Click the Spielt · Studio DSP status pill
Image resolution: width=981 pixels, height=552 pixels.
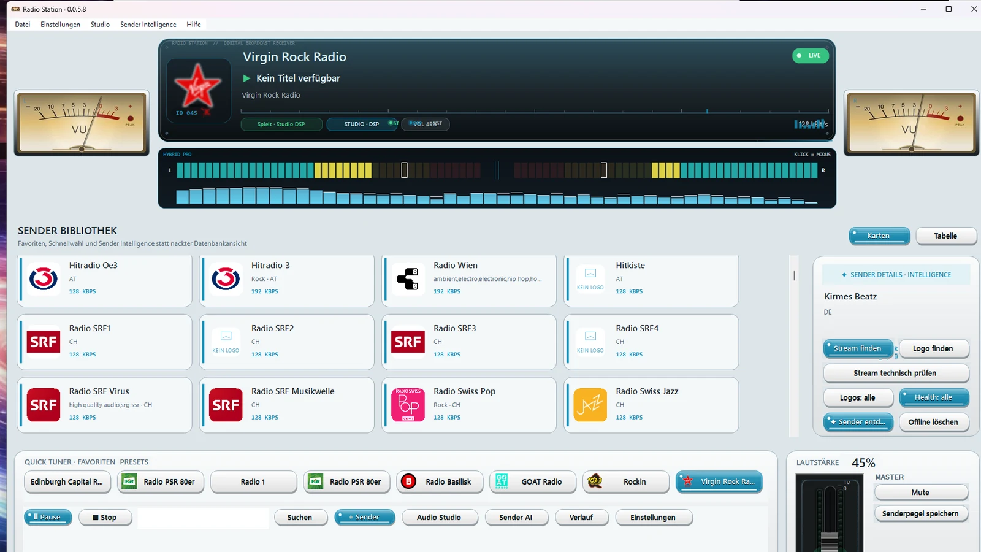(x=281, y=124)
